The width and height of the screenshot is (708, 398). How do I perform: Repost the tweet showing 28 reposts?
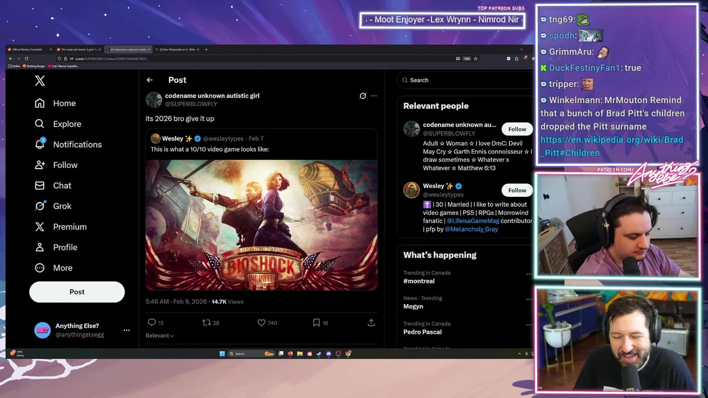point(206,322)
